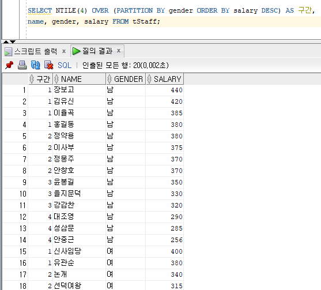Click the pin (freeze content) icon
Image resolution: width=321 pixels, height=290 pixels.
tap(9, 65)
